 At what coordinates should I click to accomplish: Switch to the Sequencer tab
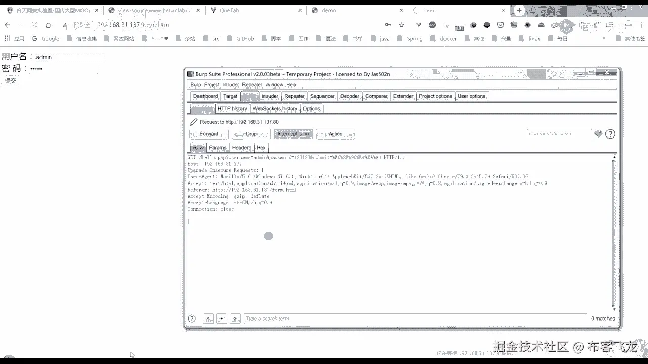pos(322,96)
